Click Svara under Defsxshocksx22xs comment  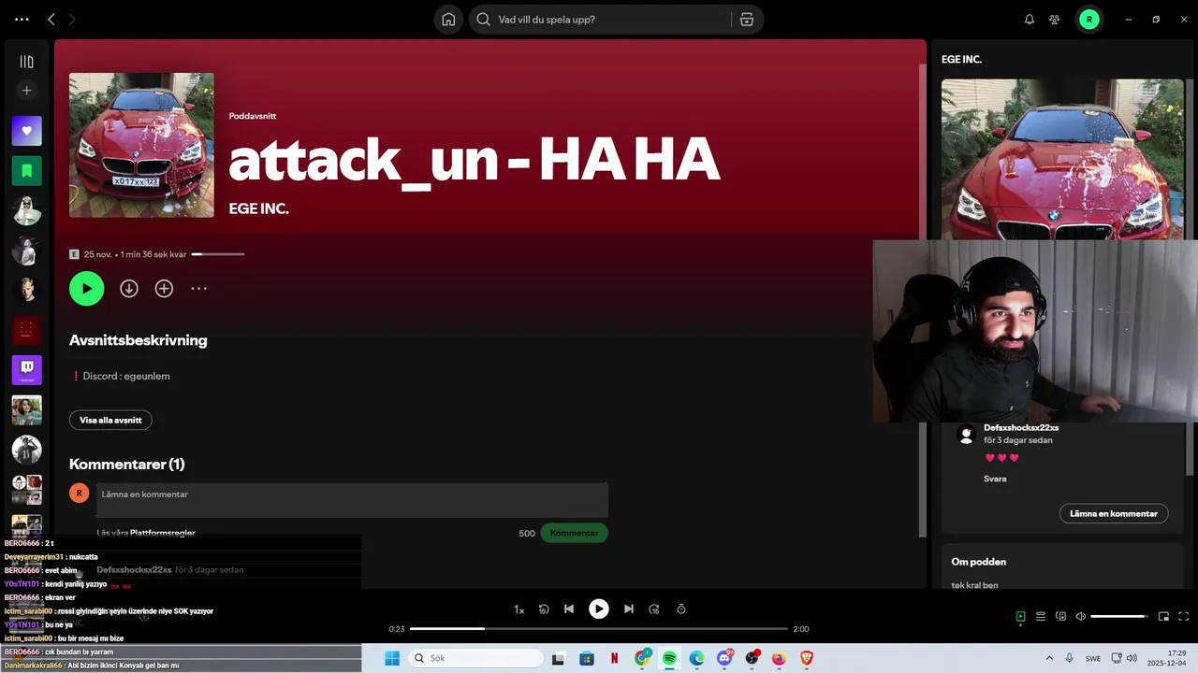(x=996, y=479)
